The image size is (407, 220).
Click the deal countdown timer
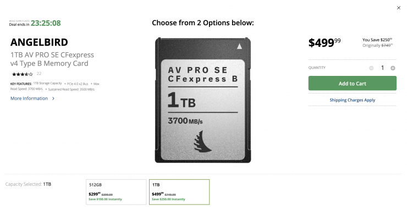pos(46,23)
